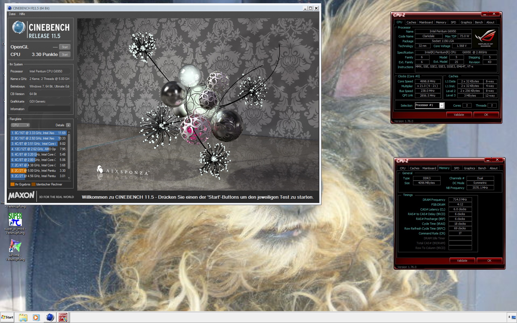The image size is (517, 323).
Task: Click the DRAM Frequency 714.0 MHz value
Action: point(460,200)
